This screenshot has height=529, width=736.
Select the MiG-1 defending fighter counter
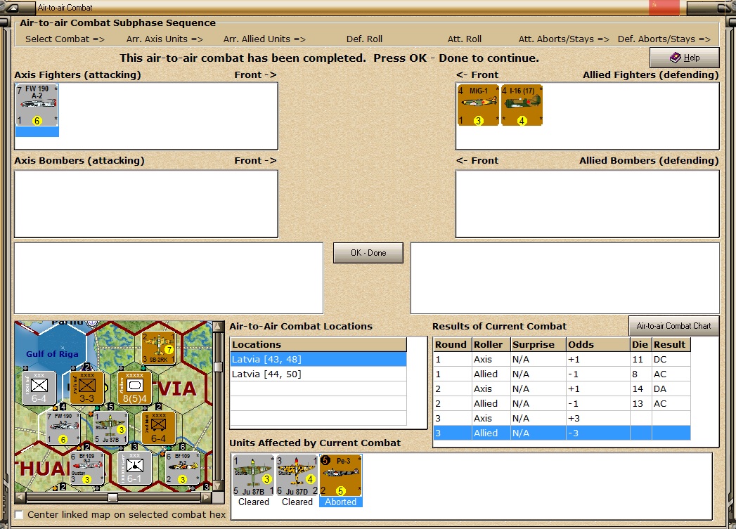coord(478,105)
